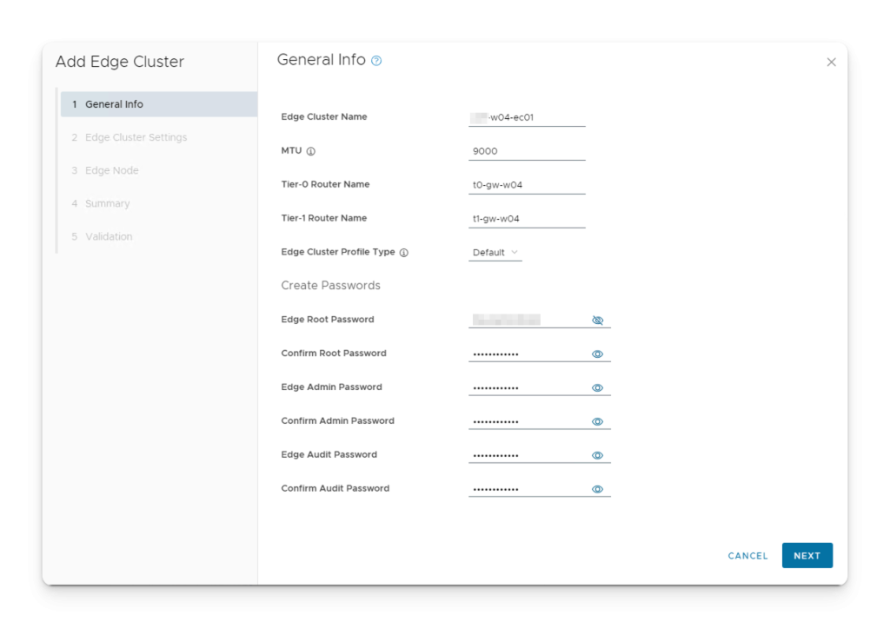Go to the Edge Cluster Settings step
890x628 pixels.
tap(136, 137)
